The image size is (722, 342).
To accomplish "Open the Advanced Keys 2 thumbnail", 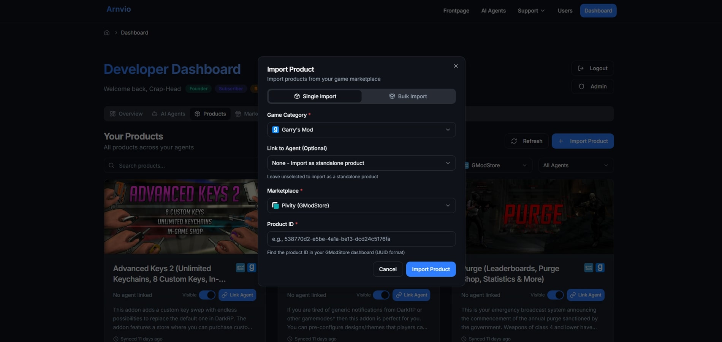I will [181, 217].
